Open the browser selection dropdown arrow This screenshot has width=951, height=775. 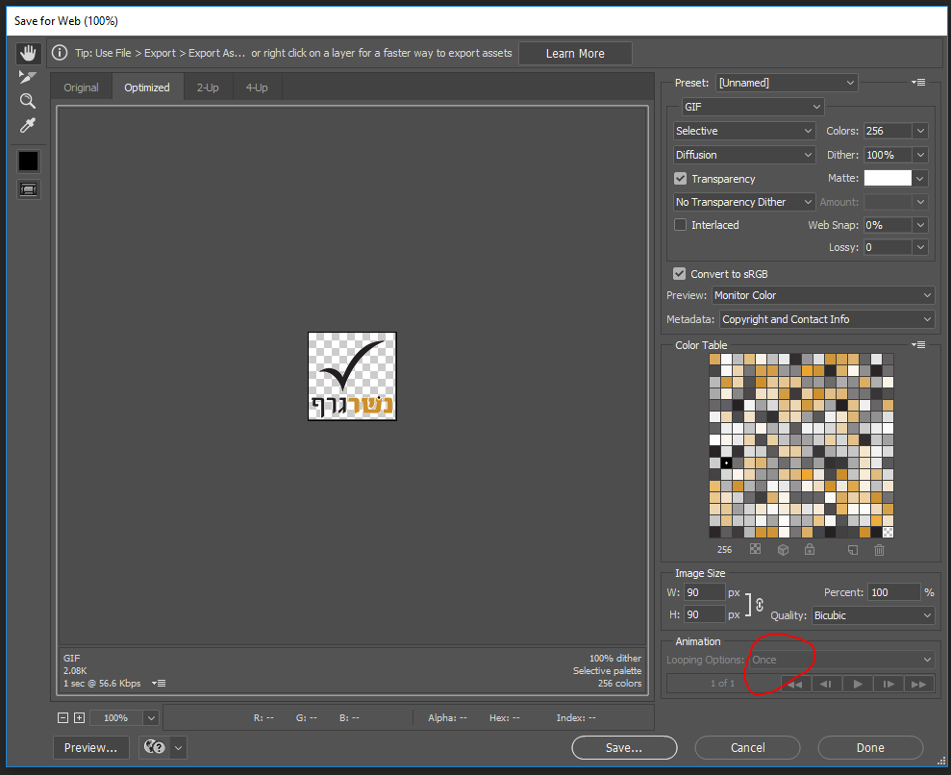(x=178, y=748)
